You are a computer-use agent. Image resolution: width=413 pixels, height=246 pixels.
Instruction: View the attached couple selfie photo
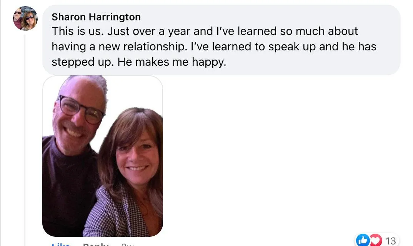pyautogui.click(x=103, y=156)
